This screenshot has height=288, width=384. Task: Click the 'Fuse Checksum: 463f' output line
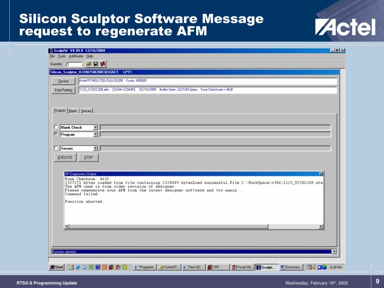click(x=87, y=179)
